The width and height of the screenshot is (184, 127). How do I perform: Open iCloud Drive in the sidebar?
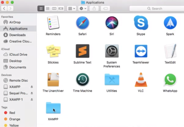[x=18, y=54]
